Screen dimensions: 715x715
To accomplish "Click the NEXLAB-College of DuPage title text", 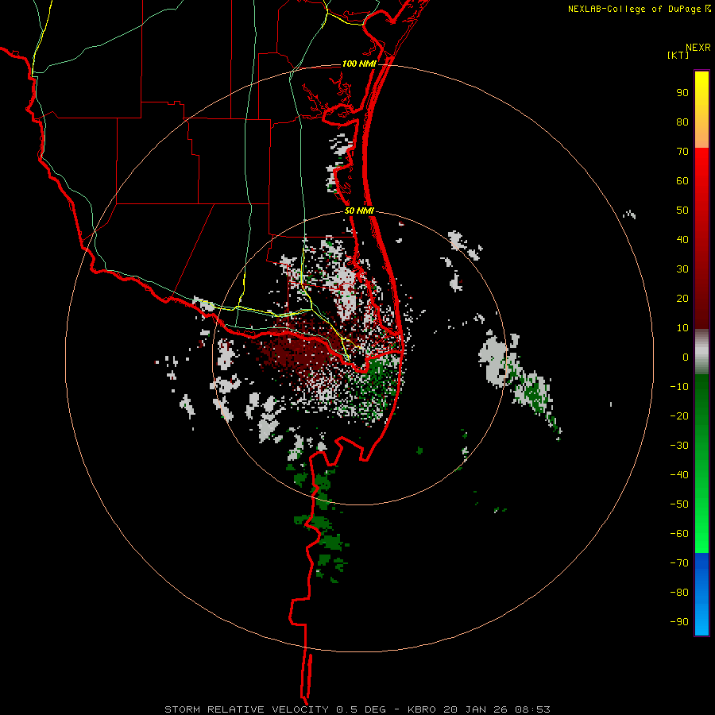I will pos(634,9).
